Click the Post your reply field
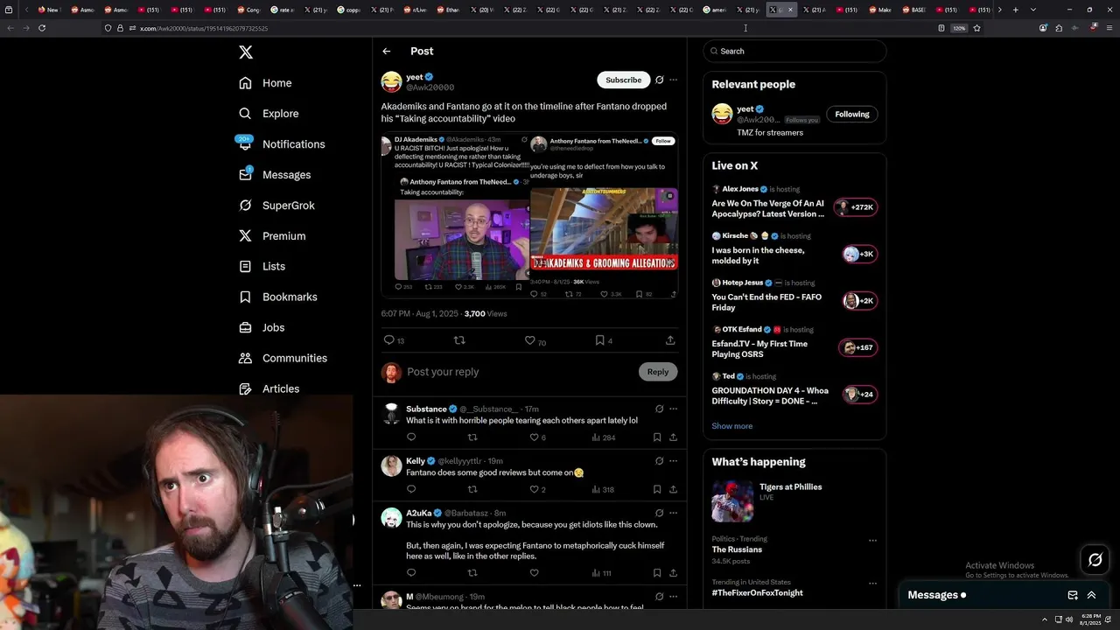This screenshot has width=1120, height=630. click(518, 372)
